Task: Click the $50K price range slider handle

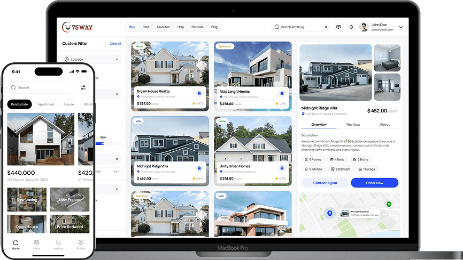Action: click(103, 143)
